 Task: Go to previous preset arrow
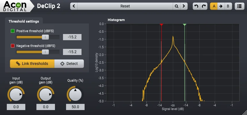tap(74, 6)
